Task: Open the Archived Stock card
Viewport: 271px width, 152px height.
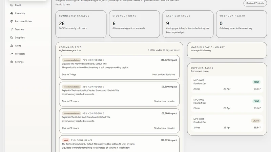Action: point(188,24)
